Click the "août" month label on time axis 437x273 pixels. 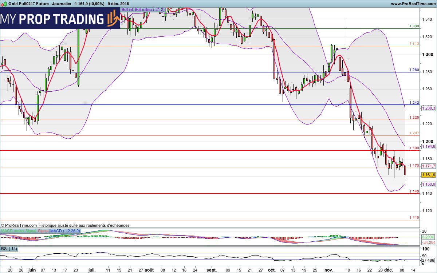pos(149,270)
